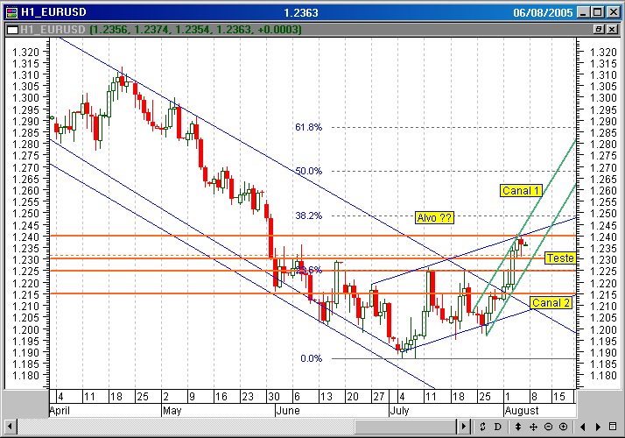Open the chart properties list icon

pyautogui.click(x=613, y=427)
